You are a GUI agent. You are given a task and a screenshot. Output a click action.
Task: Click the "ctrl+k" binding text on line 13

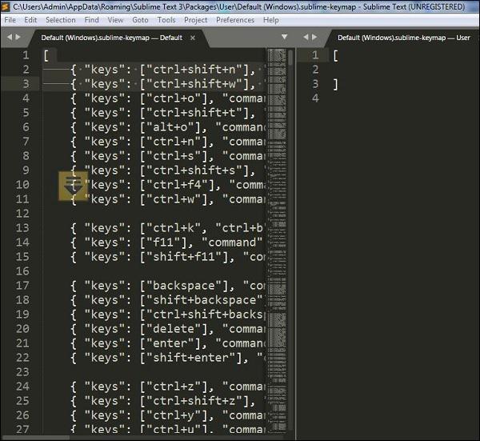point(174,228)
